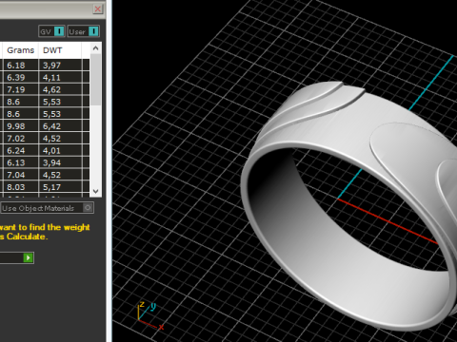Click the green Calculate play button
Screen dimensions: 457x342
point(29,257)
